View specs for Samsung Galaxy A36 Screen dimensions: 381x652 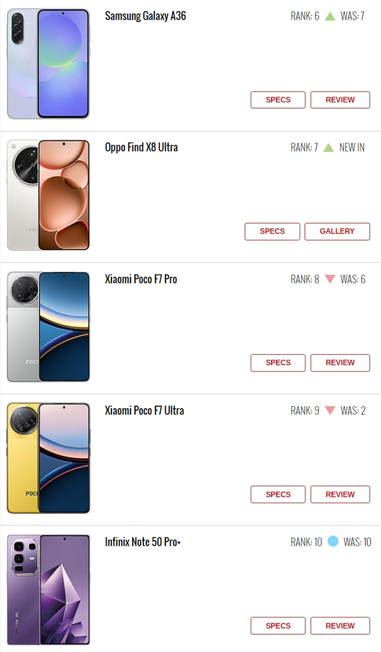pos(278,100)
